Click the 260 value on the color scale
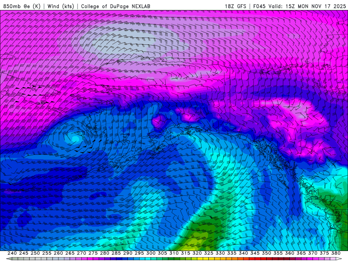 point(58,253)
